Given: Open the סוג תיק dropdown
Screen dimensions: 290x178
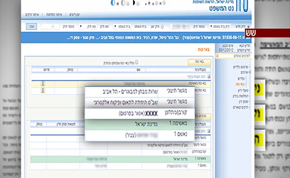Looking at the screenshot, I should point(88,26).
